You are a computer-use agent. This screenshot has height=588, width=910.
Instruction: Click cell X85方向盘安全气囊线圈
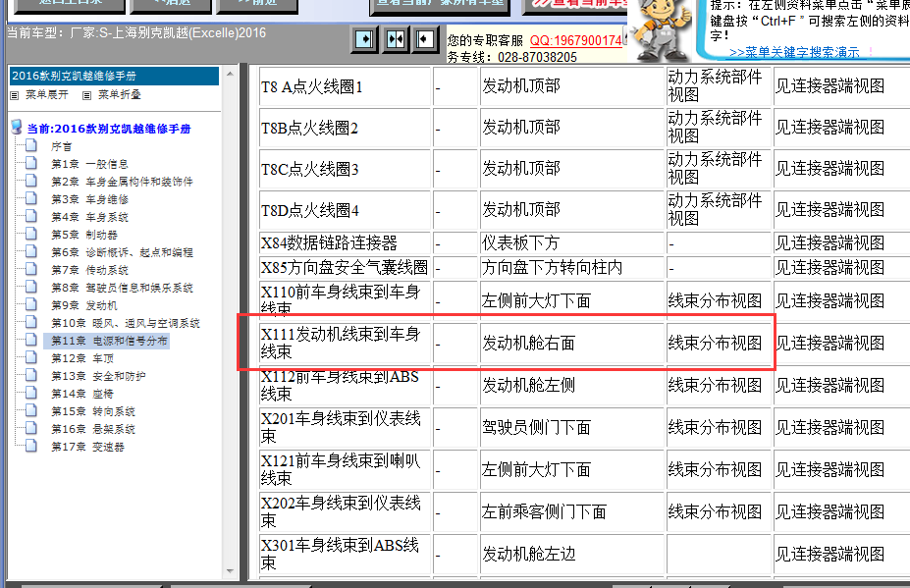345,268
